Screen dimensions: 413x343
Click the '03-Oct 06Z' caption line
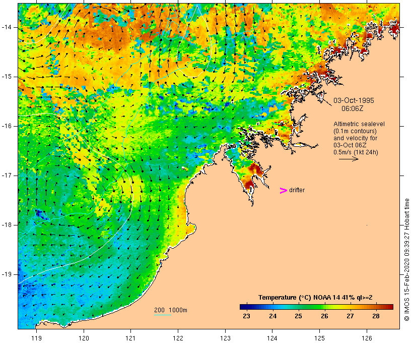pos(350,145)
